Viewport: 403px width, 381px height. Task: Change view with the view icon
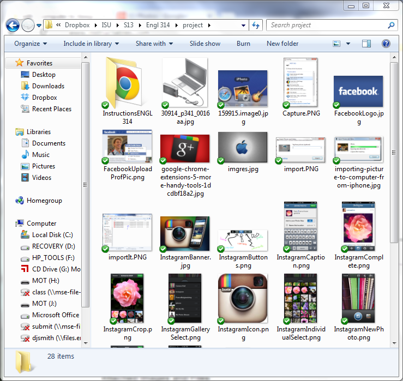click(x=336, y=44)
